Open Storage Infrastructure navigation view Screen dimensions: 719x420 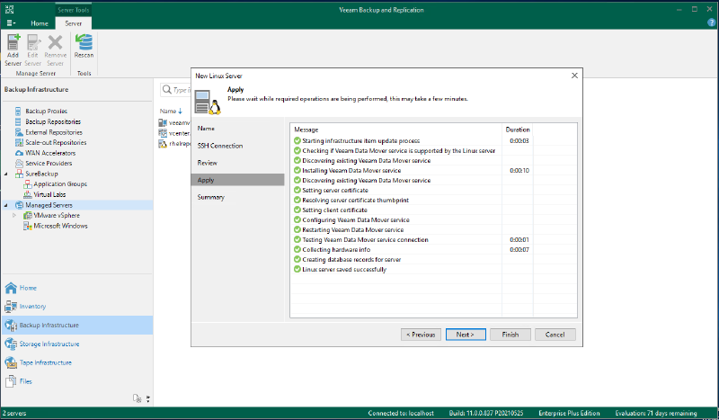[76, 344]
